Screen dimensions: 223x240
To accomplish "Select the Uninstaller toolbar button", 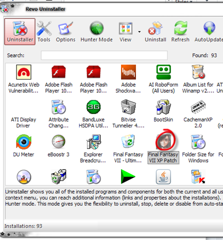I will [x=20, y=31].
